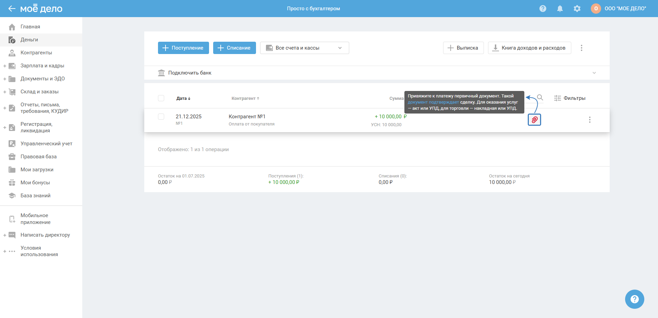Open the three-dot menu for payment row
658x318 pixels.
click(589, 120)
